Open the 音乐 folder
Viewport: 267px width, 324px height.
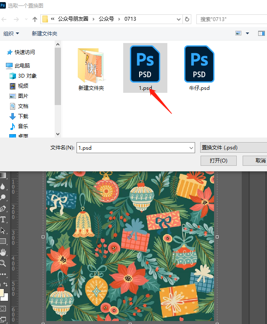(x=19, y=126)
